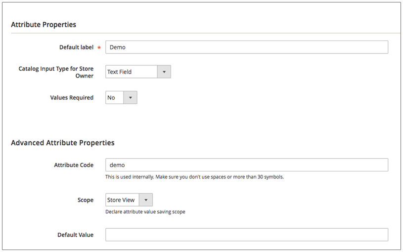The image size is (403, 252).
Task: Click the 'Default label' field label
Action: tap(76, 47)
